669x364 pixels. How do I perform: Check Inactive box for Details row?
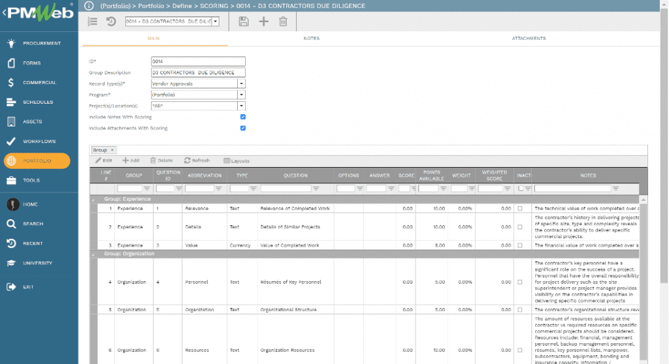519,227
